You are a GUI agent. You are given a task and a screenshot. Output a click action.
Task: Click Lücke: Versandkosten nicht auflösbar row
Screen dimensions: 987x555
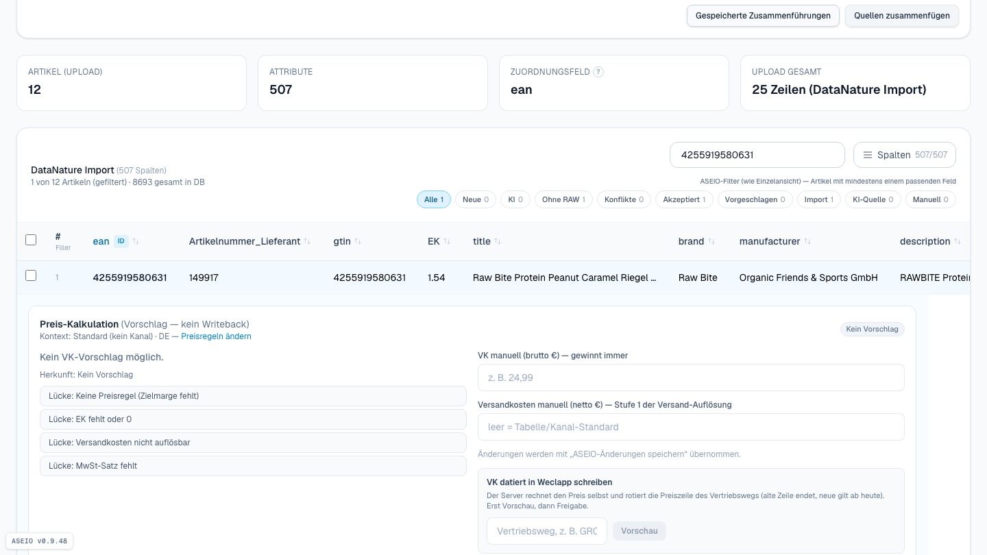pos(253,443)
